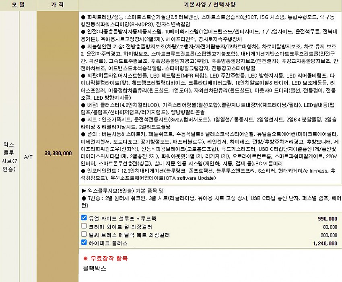The width and height of the screenshot is (342, 282).
Task: Click the 200,000 matte color option price
Action: coord(329,235)
